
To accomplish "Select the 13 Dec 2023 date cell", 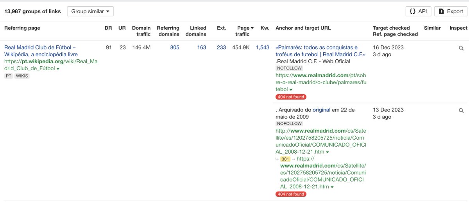I will pyautogui.click(x=388, y=110).
